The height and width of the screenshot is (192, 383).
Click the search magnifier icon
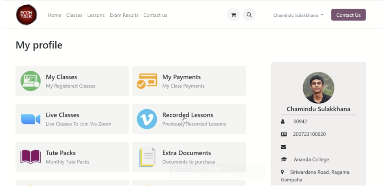(x=249, y=15)
